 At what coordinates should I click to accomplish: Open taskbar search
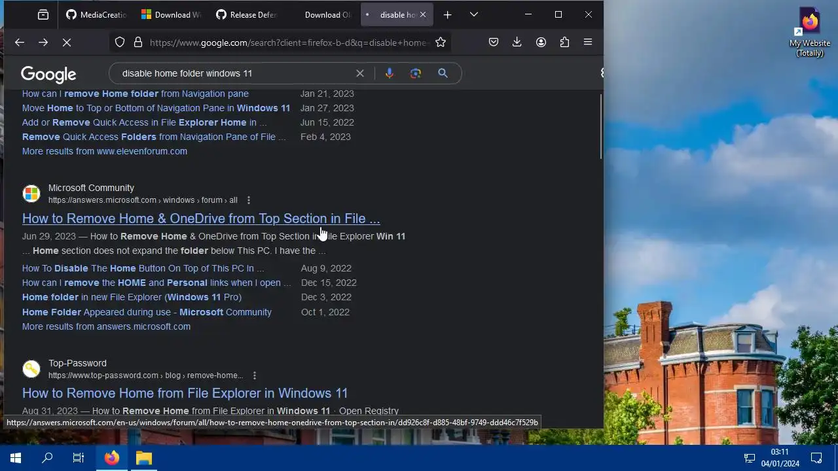pyautogui.click(x=47, y=458)
